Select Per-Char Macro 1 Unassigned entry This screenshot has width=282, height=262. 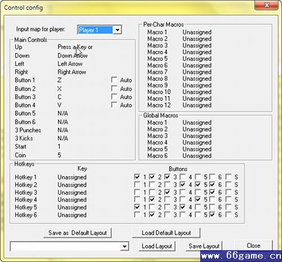[197, 32]
